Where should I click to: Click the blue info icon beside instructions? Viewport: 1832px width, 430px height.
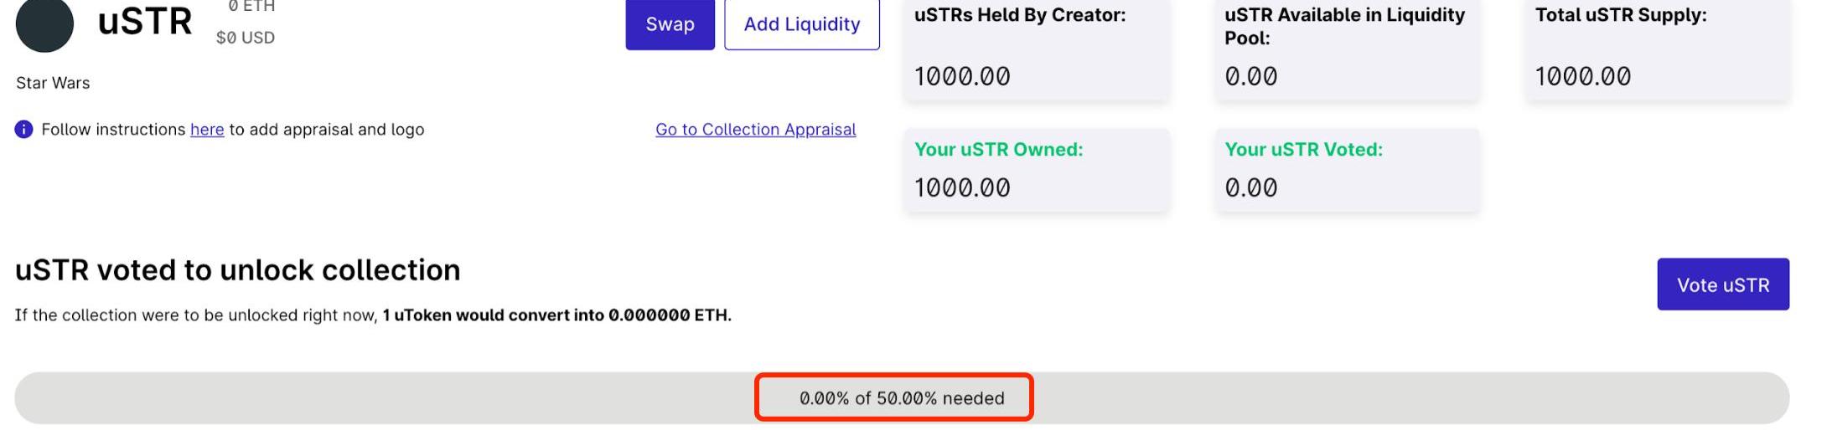coord(23,130)
